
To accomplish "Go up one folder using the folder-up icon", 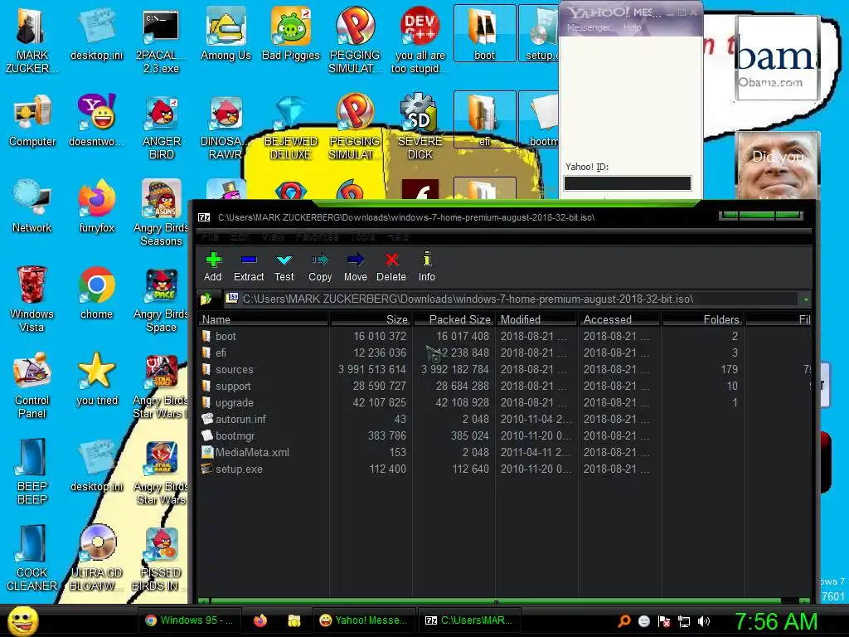I will [206, 299].
